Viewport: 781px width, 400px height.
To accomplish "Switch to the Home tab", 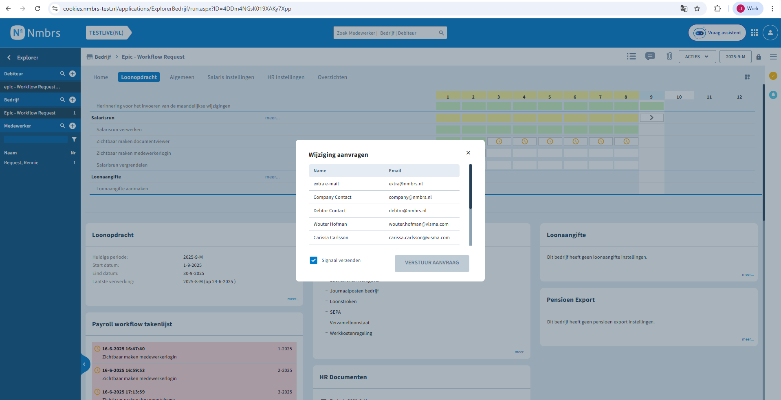I will pos(101,77).
